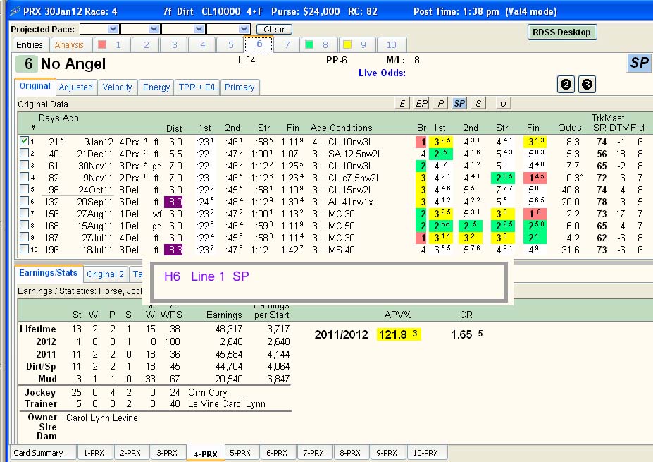Select the EP running style filter
This screenshot has width=653, height=462.
pos(421,103)
